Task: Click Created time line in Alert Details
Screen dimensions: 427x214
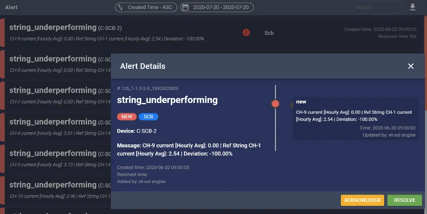Action: click(153, 167)
